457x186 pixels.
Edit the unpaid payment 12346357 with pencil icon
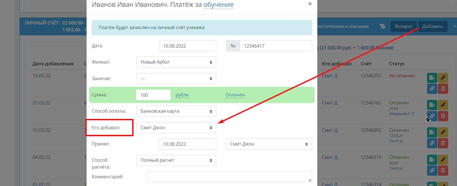point(443,78)
